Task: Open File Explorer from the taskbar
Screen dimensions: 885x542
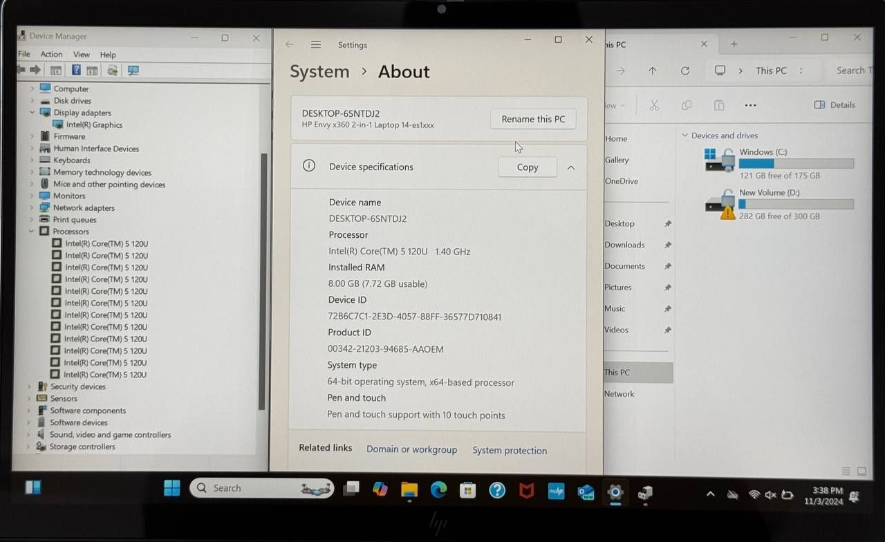Action: [409, 490]
